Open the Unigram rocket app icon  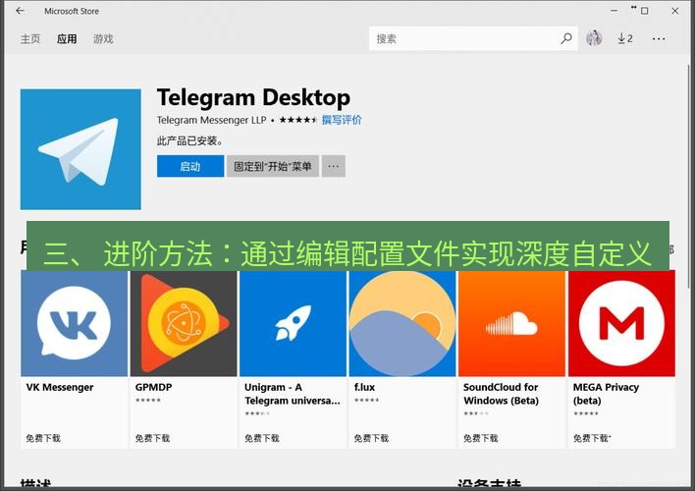tap(293, 323)
